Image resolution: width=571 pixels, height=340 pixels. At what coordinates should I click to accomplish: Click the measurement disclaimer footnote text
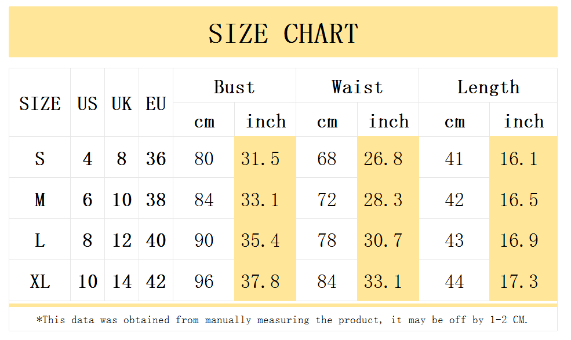click(282, 320)
